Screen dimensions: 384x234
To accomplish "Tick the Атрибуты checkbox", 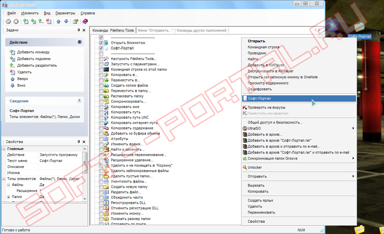I will [101, 139].
